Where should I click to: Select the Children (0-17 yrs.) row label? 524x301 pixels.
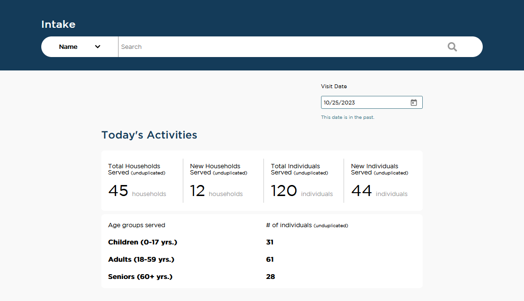click(x=143, y=243)
